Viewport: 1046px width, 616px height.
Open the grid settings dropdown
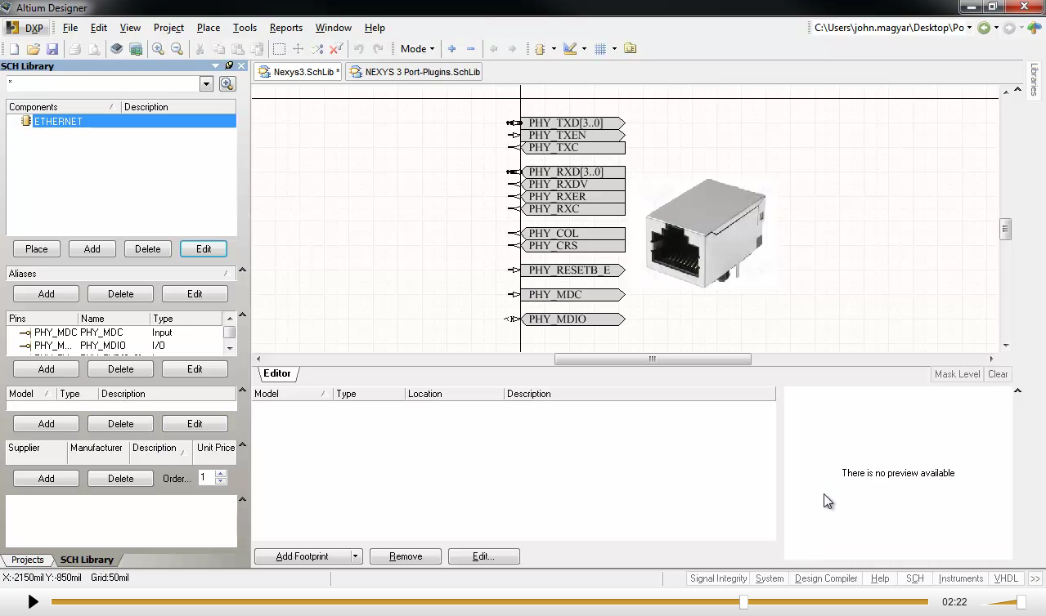click(x=614, y=49)
